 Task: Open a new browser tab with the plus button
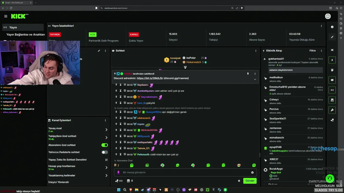[36, 3]
